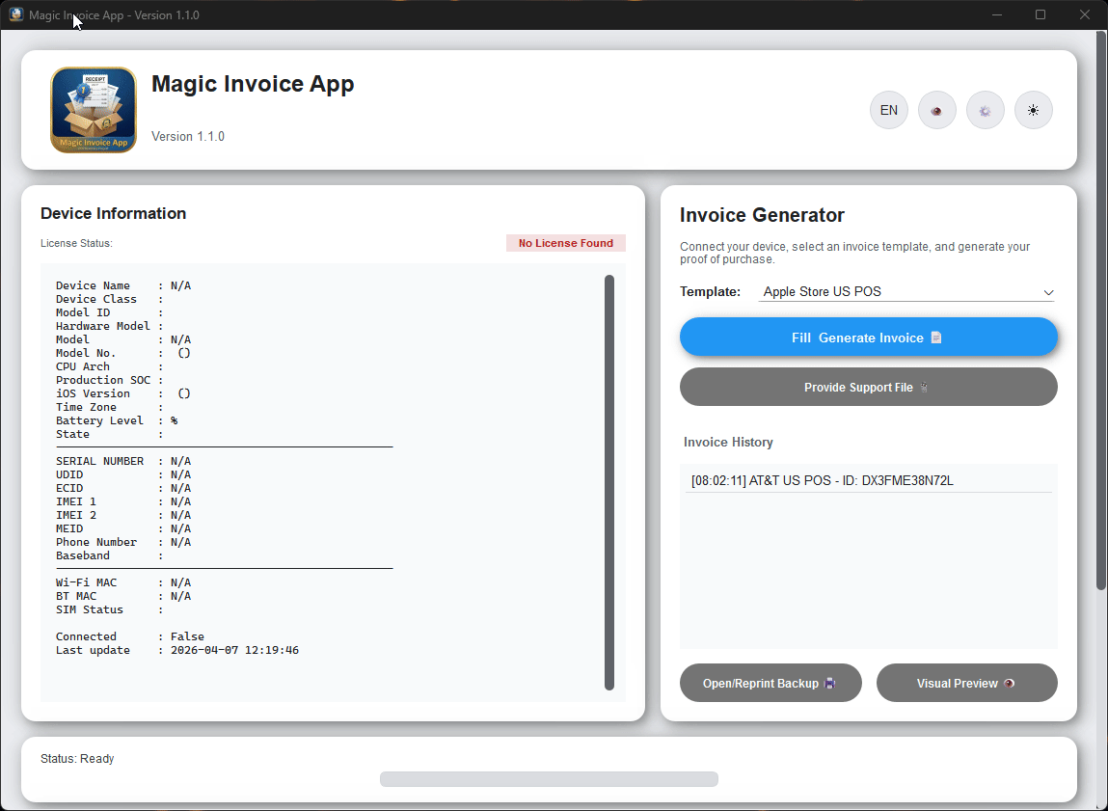
Task: Click the Last update timestamp line
Action: point(177,650)
